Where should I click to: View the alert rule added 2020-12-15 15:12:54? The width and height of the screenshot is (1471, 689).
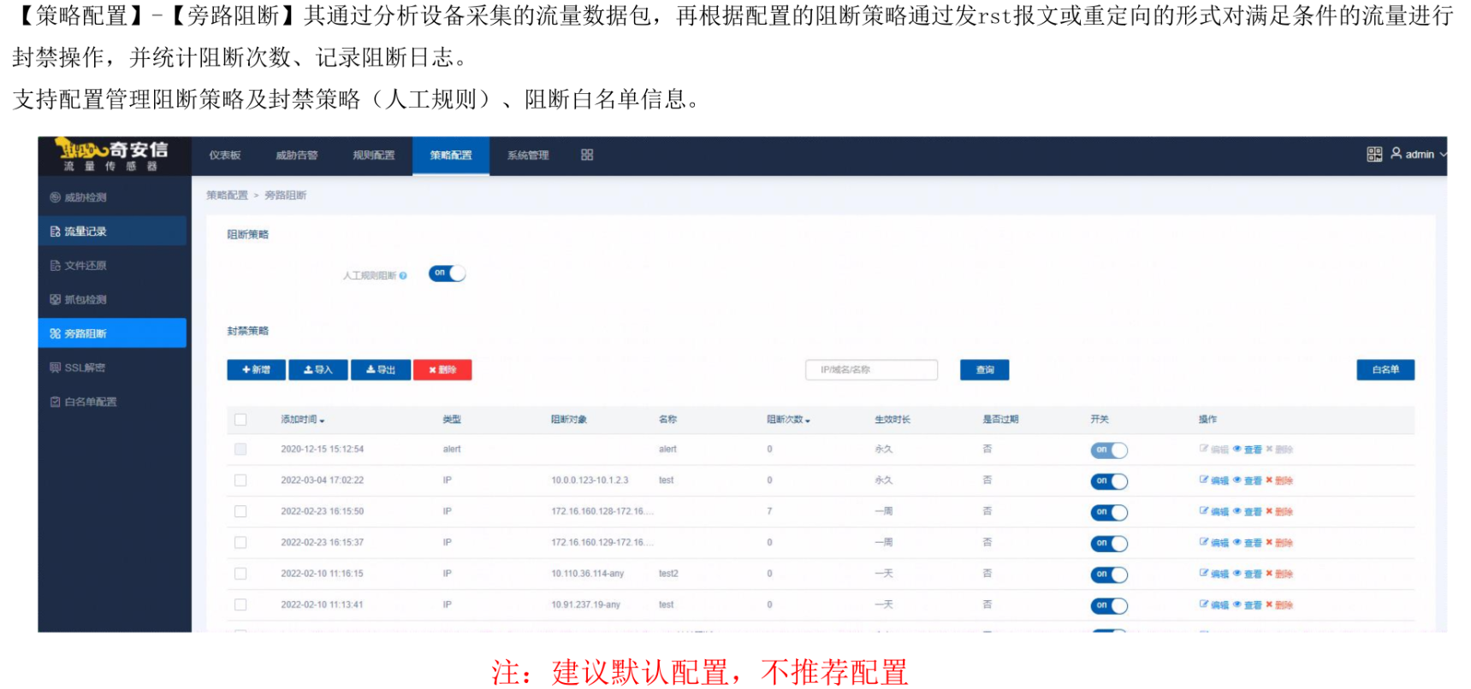click(x=1248, y=450)
